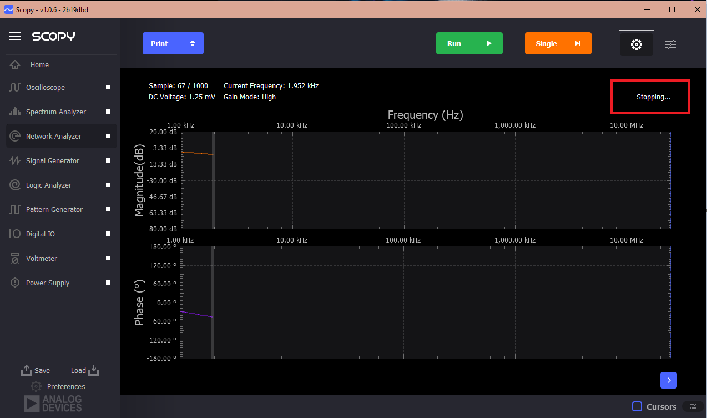Load a saved configuration
This screenshot has width=707, height=418.
point(84,370)
